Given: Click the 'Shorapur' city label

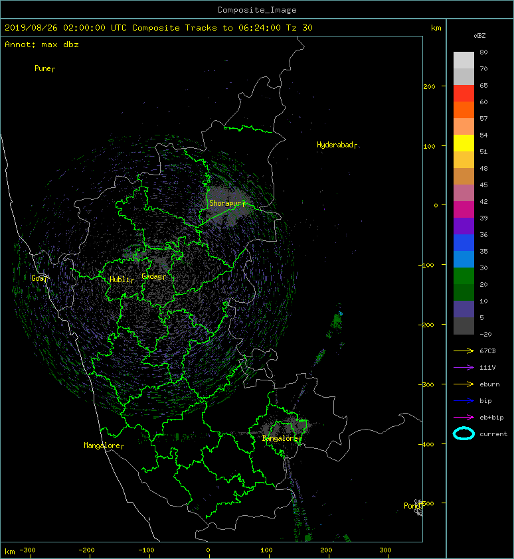Looking at the screenshot, I should [x=225, y=203].
